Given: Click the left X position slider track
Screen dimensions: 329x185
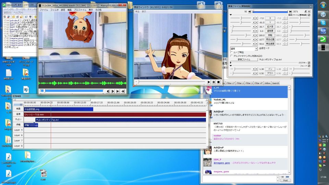Looking at the screenshot, I should click(x=241, y=18).
